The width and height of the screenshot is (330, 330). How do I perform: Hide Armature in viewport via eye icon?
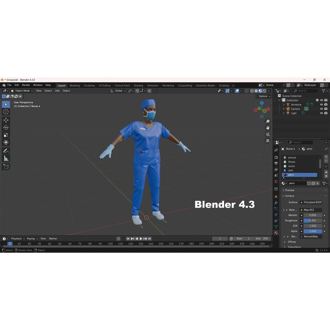coord(321,105)
